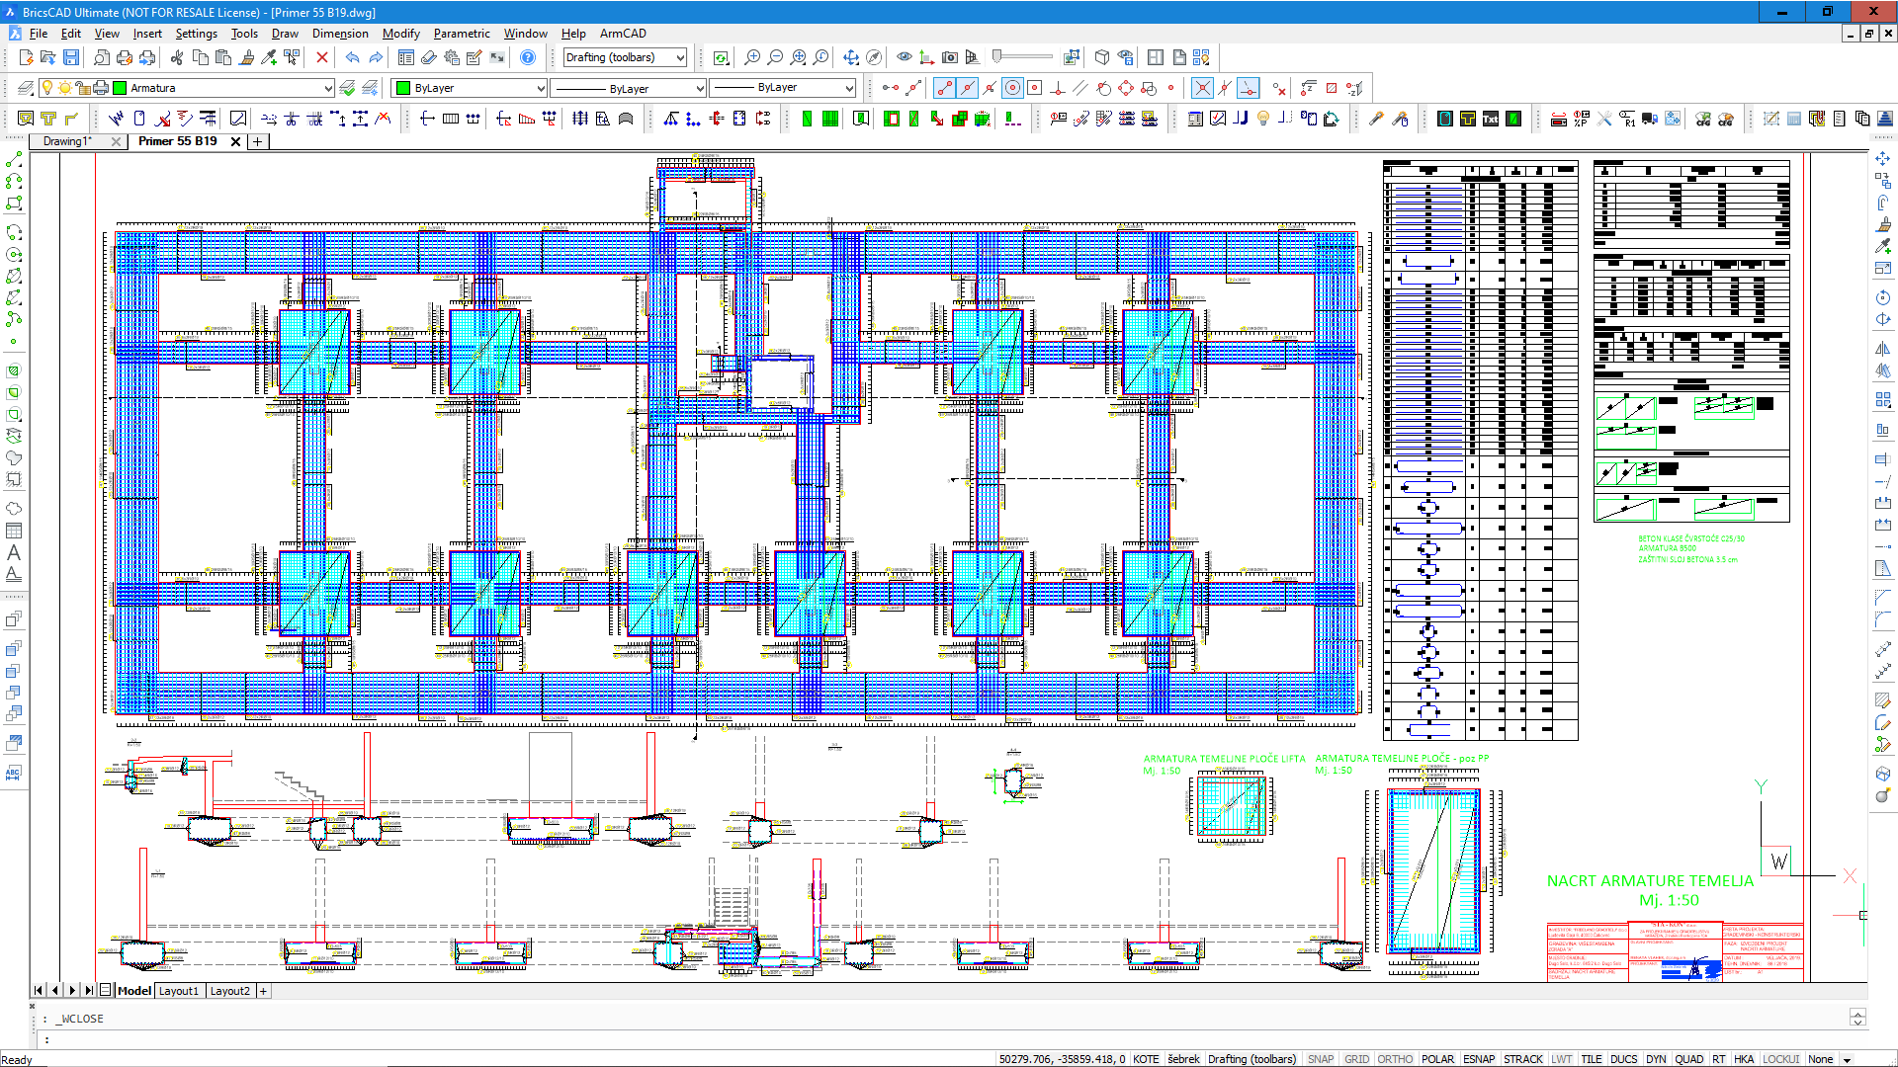Click the red Delete X icon
The height and width of the screenshot is (1067, 1898).
322,58
